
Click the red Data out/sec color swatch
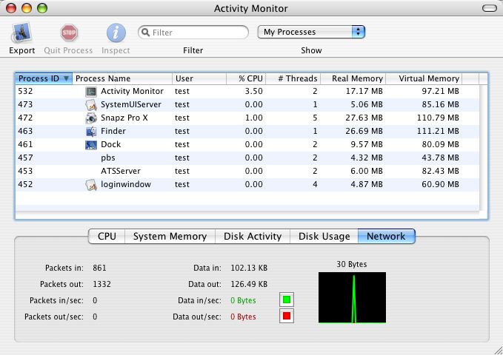point(287,317)
